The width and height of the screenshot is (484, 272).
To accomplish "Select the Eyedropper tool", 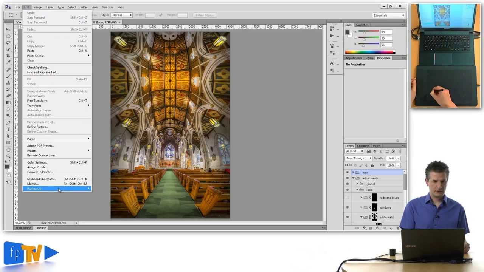I will pos(8,63).
